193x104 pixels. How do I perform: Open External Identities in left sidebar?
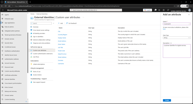[10, 79]
